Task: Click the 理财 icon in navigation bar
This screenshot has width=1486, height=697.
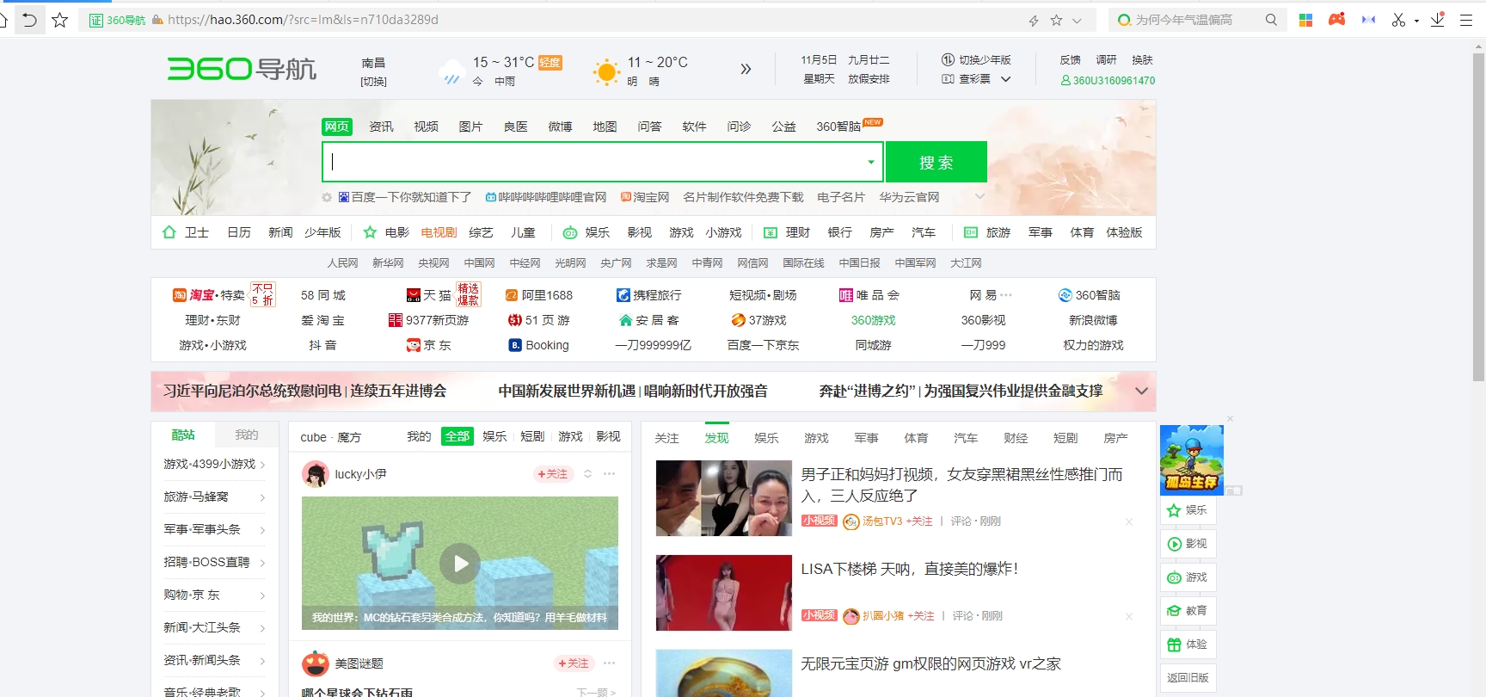Action: pyautogui.click(x=771, y=232)
